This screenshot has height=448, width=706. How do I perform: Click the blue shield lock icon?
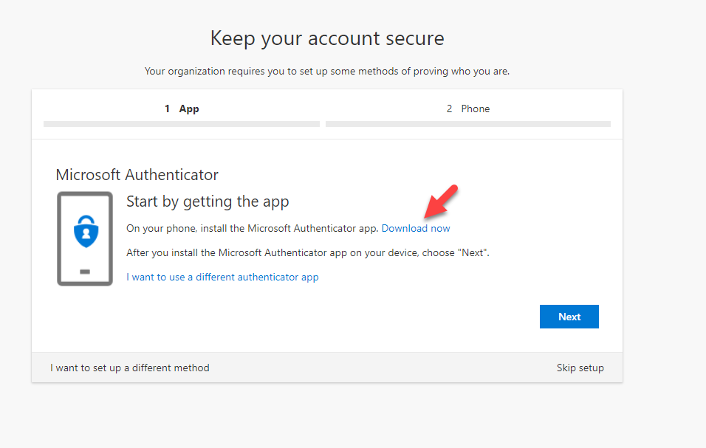tap(85, 232)
